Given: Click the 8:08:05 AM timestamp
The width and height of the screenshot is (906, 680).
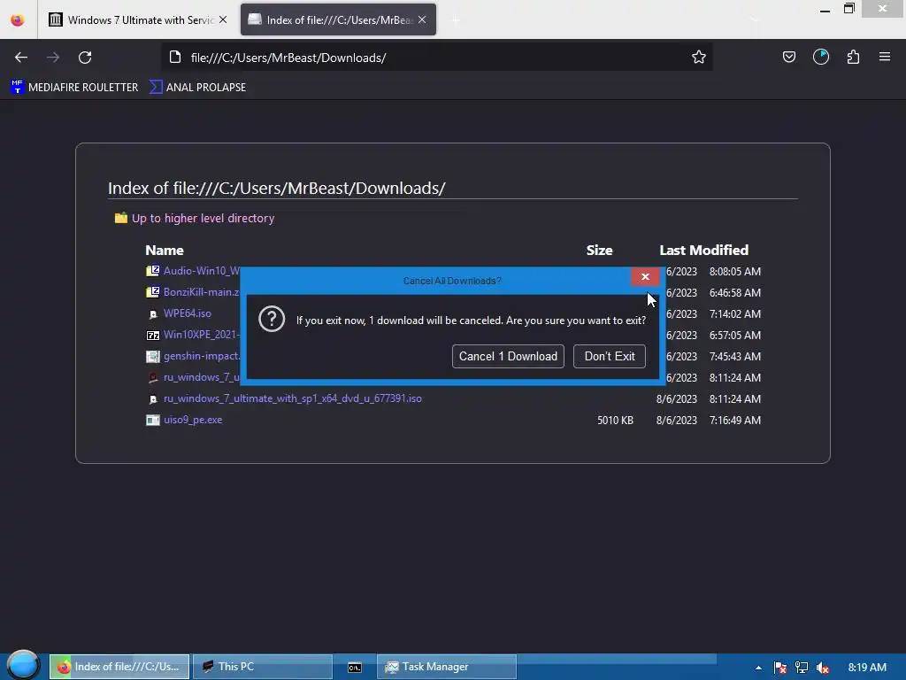Looking at the screenshot, I should pyautogui.click(x=735, y=271).
